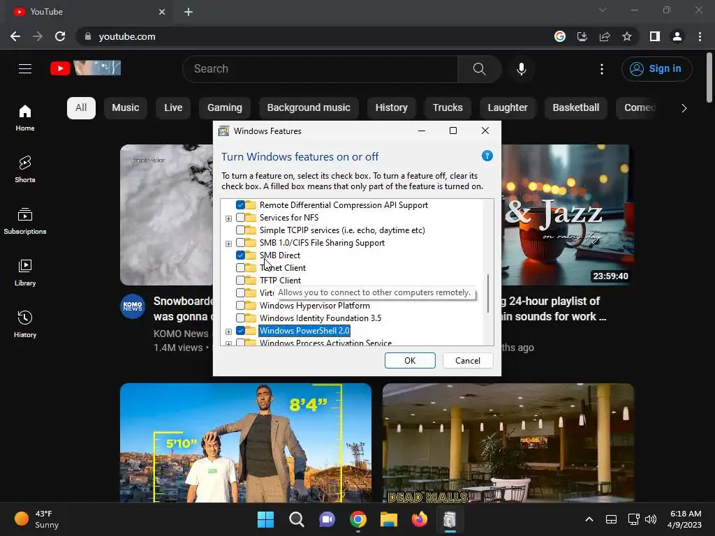This screenshot has height=536, width=715.
Task: Toggle Chrome side panel icon
Action: [x=655, y=36]
